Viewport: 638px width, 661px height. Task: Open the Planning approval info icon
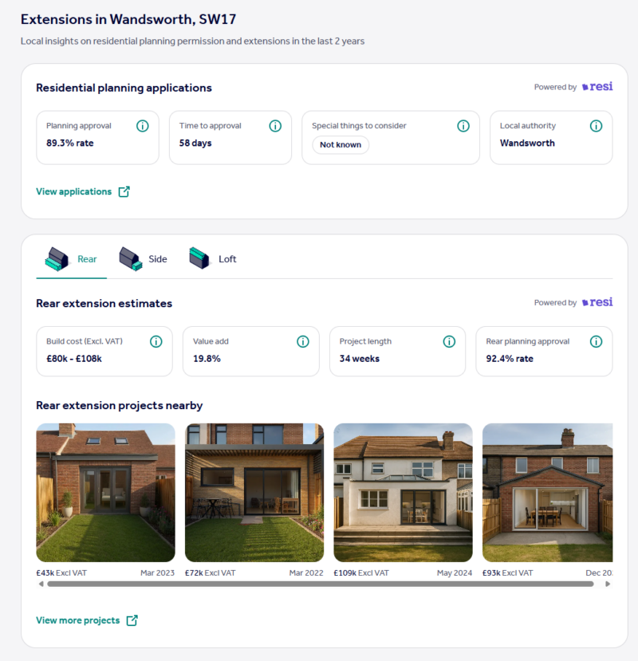(x=143, y=126)
